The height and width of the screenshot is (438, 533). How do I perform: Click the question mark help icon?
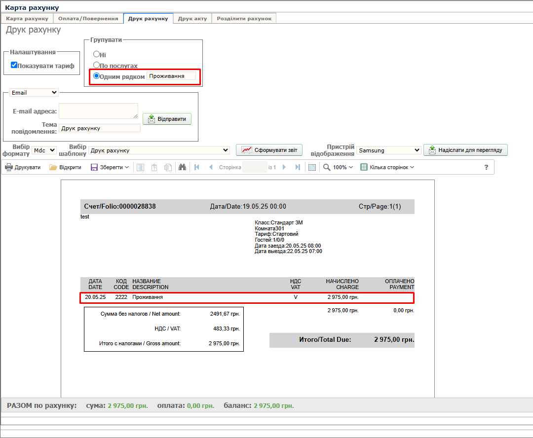[486, 167]
